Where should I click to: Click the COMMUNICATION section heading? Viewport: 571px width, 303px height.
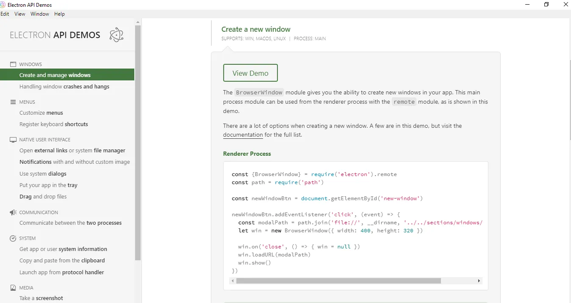tap(39, 212)
